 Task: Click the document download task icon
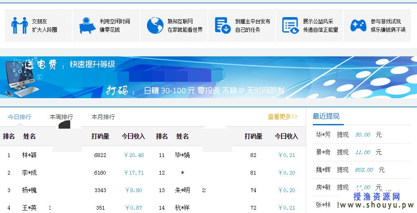pos(223,25)
